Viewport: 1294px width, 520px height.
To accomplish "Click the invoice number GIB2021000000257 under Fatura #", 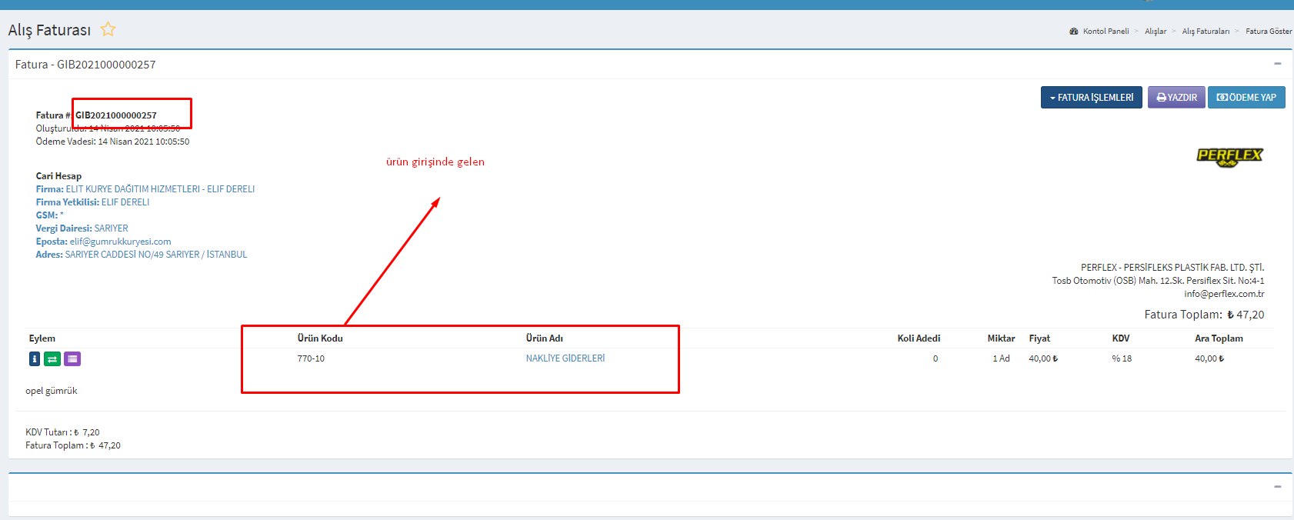I will [116, 115].
